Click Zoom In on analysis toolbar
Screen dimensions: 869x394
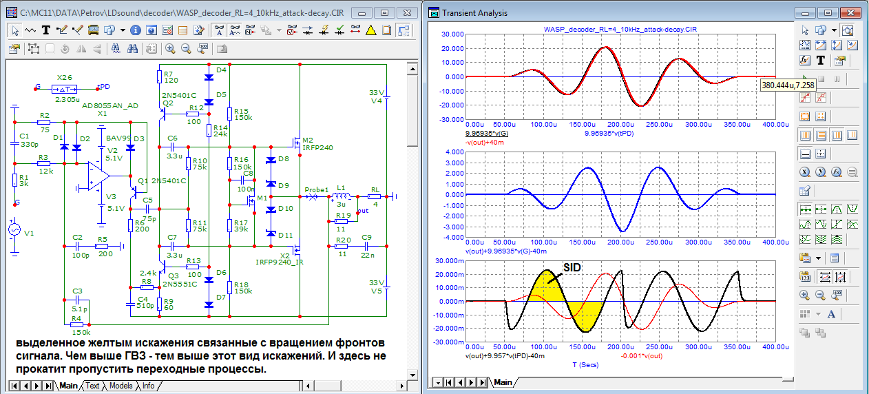tap(804, 294)
